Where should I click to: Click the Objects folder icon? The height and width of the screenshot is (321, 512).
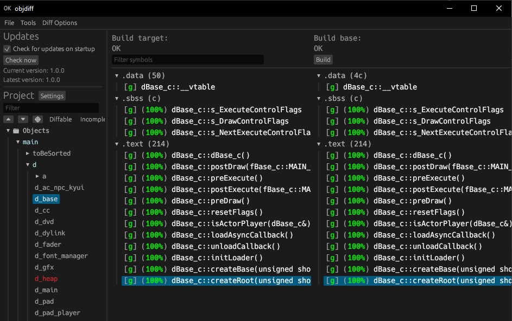(16, 131)
